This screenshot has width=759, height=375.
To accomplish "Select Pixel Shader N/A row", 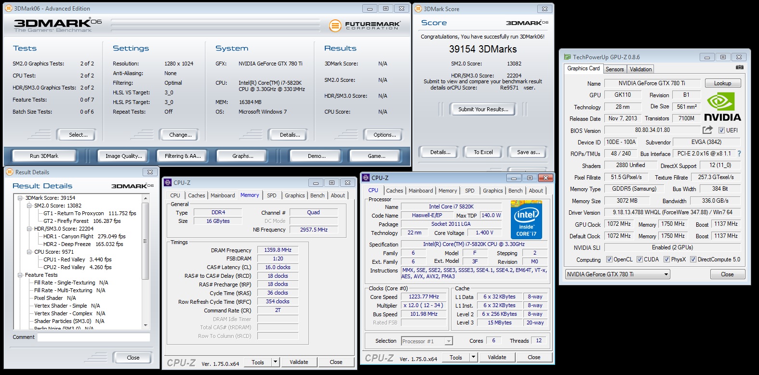I will pyautogui.click(x=55, y=298).
